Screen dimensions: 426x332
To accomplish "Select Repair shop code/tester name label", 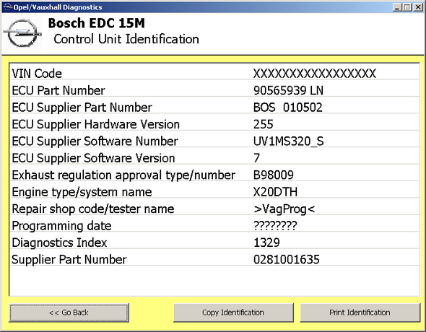I will pos(93,209).
